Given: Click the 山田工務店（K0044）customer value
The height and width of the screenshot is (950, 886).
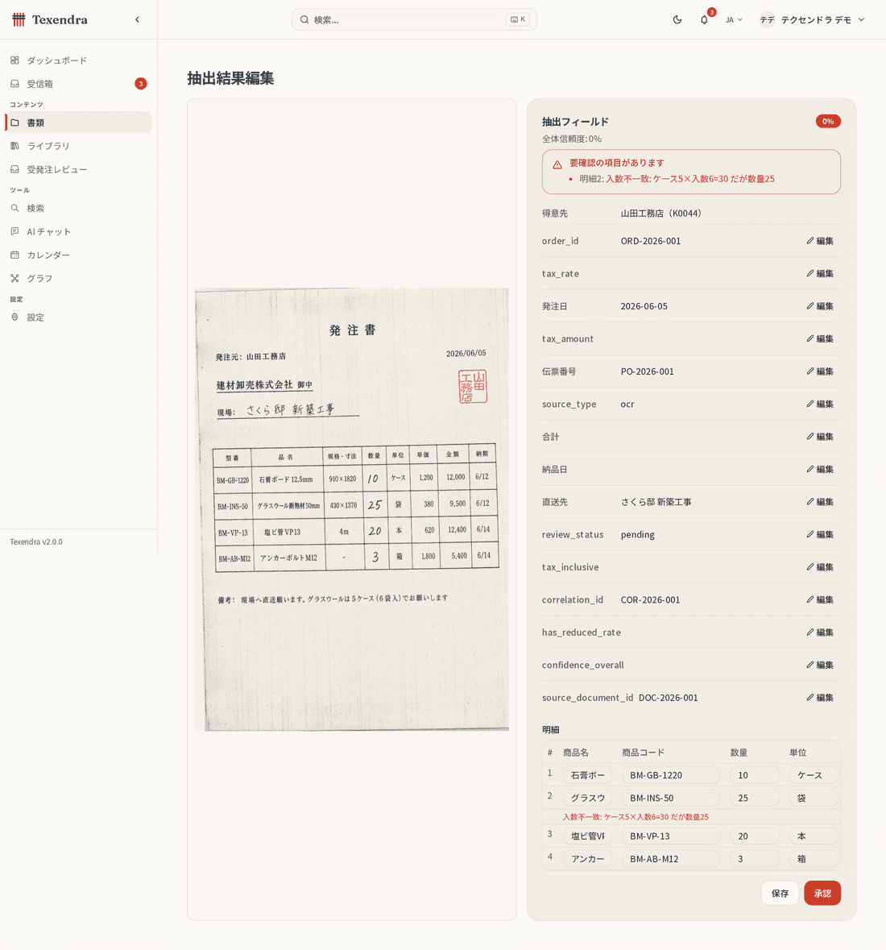Looking at the screenshot, I should click(660, 214).
